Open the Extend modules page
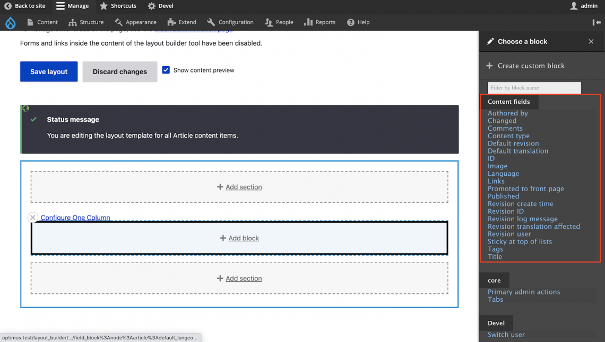Screen dimensions: 605x342 (181, 22)
